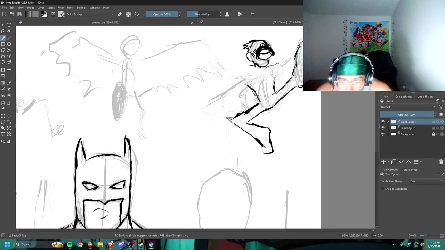Toggle vertical mirror tool
This screenshot has height=250, width=445.
240,14
